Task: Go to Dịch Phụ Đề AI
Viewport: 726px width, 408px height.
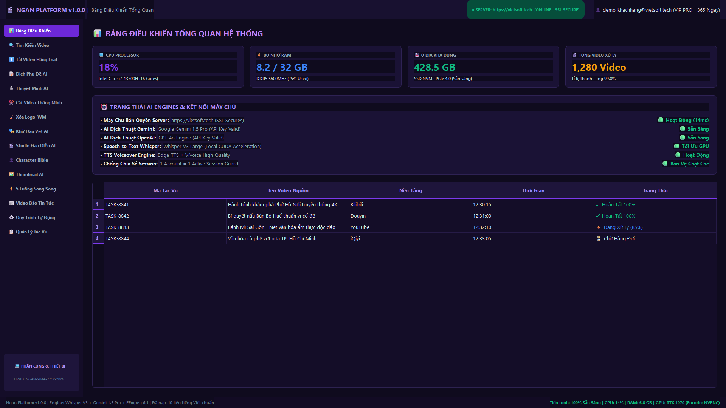Action: (42, 74)
